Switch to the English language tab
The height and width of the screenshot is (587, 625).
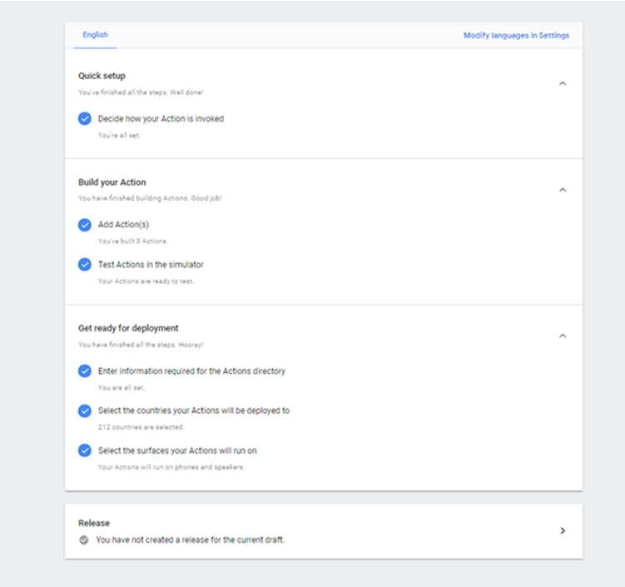(x=95, y=35)
